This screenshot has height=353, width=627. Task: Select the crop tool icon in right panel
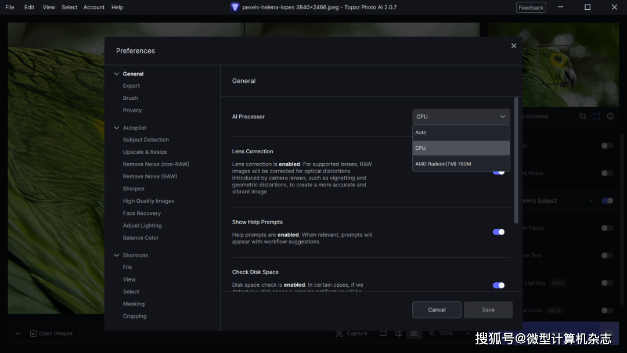pos(583,116)
